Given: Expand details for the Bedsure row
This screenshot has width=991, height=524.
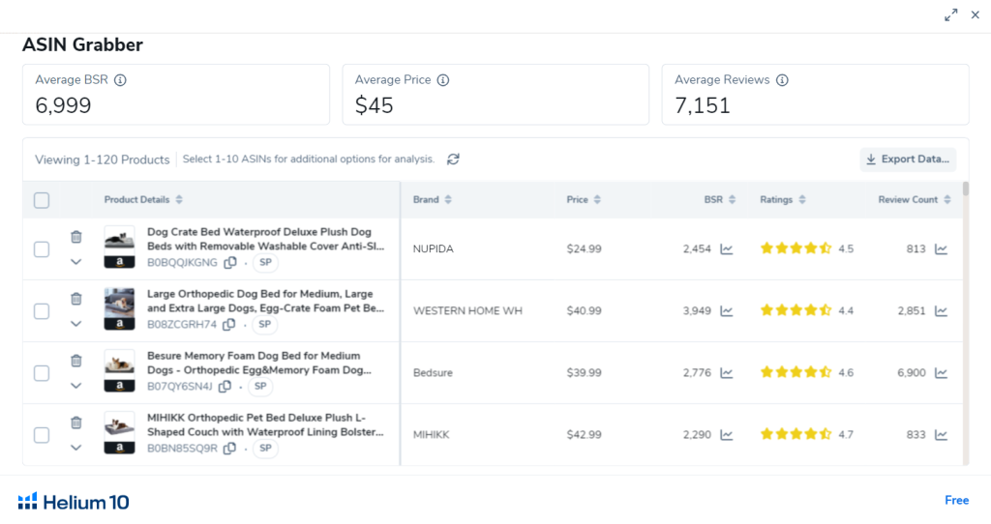Looking at the screenshot, I should 75,386.
